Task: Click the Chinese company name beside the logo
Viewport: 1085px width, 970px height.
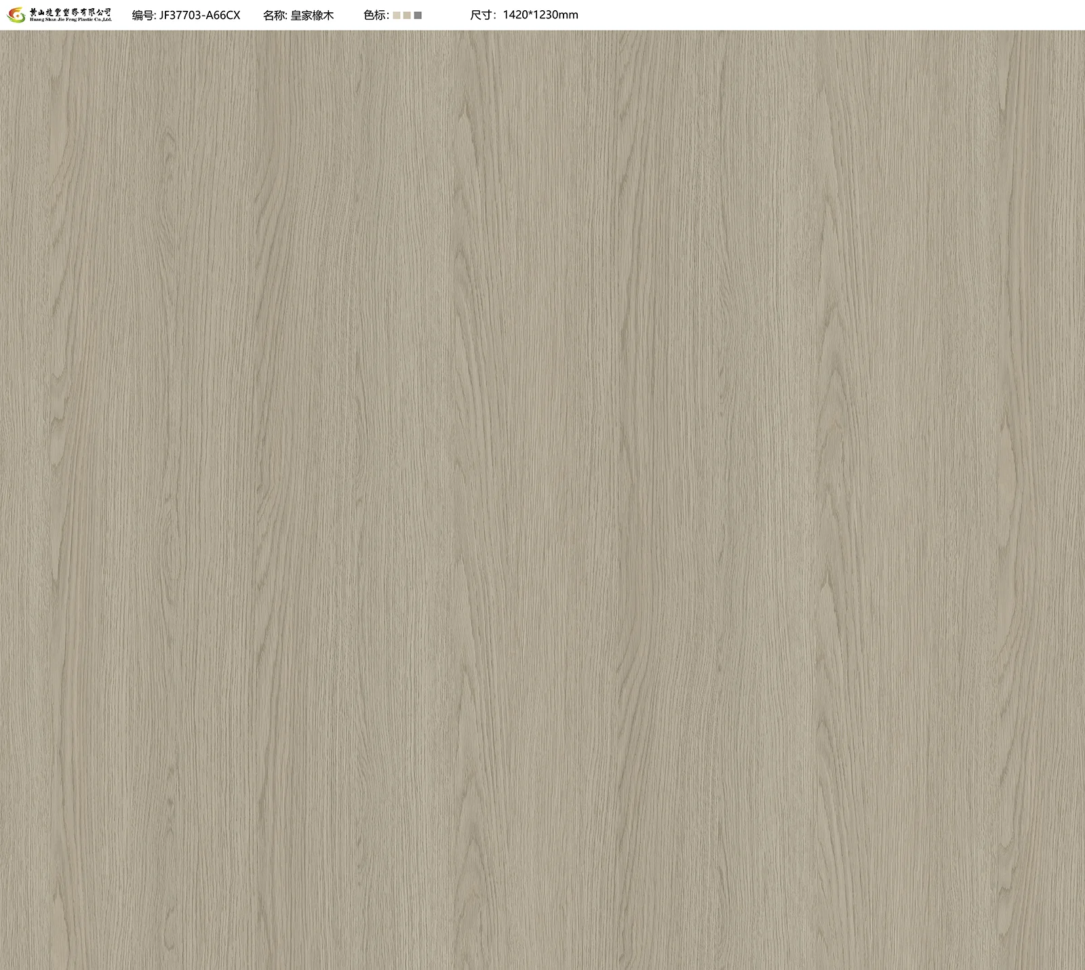Action: (x=70, y=12)
